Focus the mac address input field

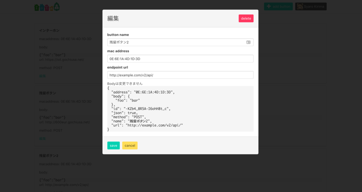point(180,59)
